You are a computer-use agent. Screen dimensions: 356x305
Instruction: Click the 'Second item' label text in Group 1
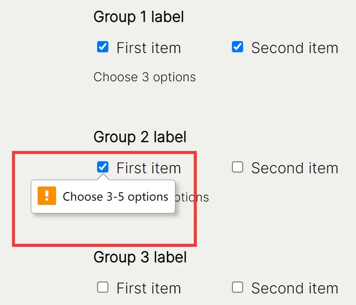294,48
